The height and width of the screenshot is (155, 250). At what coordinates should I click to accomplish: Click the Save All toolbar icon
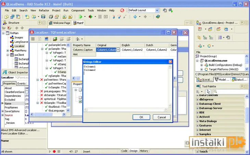(51, 17)
